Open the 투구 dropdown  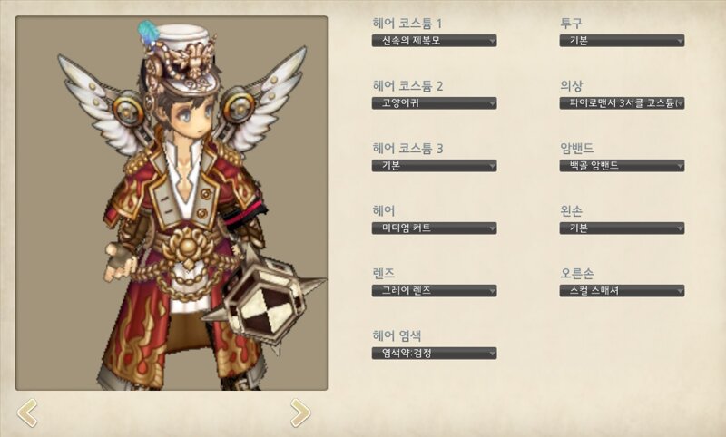pos(622,41)
